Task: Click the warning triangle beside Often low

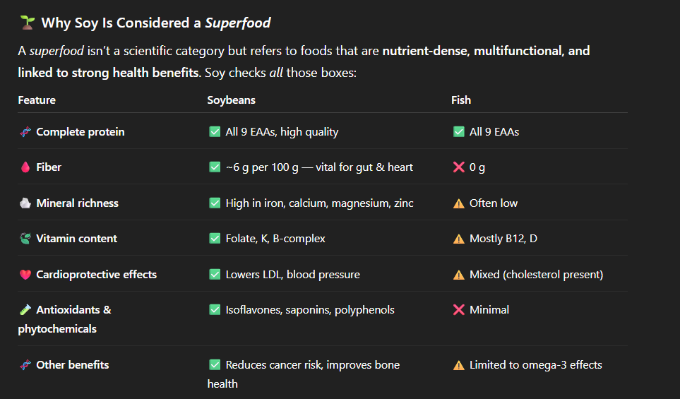Action: (458, 203)
